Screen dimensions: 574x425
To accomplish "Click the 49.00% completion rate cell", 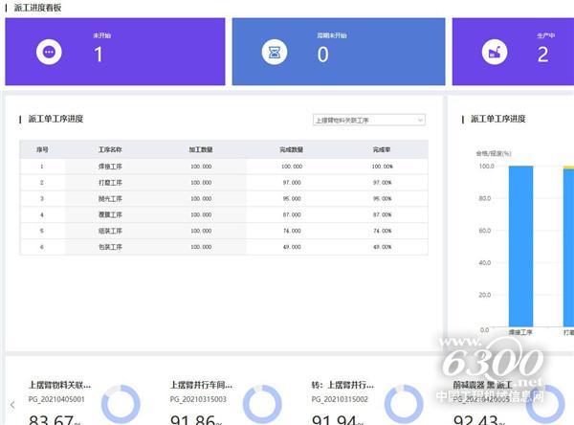I will point(382,247).
